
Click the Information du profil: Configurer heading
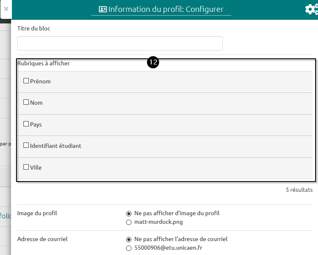(166, 9)
